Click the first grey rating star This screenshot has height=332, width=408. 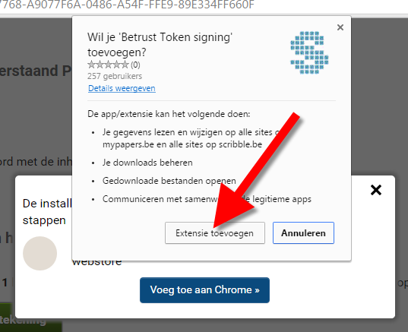coord(92,65)
